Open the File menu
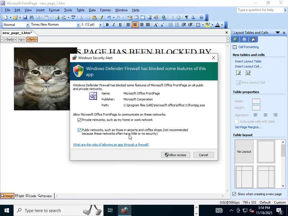The width and height of the screenshot is (288, 216). coord(8,10)
